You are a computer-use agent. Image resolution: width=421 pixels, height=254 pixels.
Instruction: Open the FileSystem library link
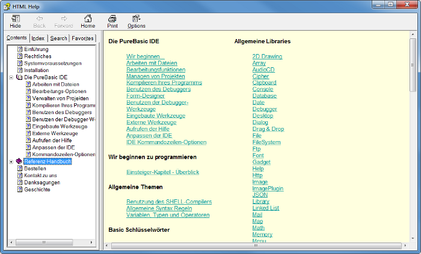(266, 142)
